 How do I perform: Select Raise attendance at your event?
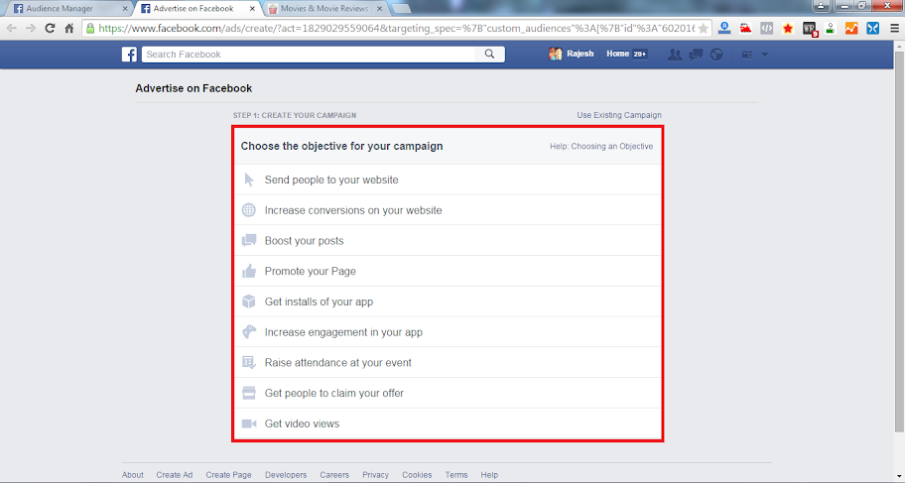[448, 362]
